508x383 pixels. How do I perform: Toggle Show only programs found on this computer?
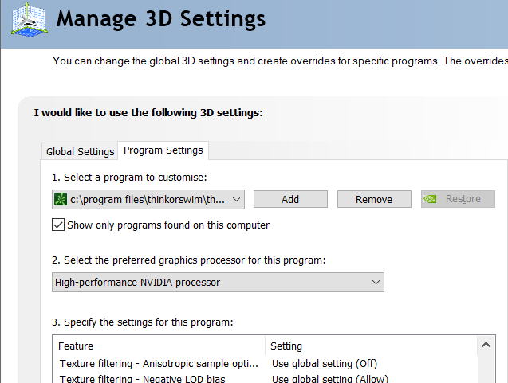point(58,225)
